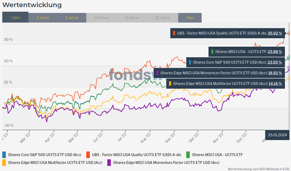Select the 1 Jahr time range tab
The width and height of the screenshot is (291, 171).
(x=15, y=18)
